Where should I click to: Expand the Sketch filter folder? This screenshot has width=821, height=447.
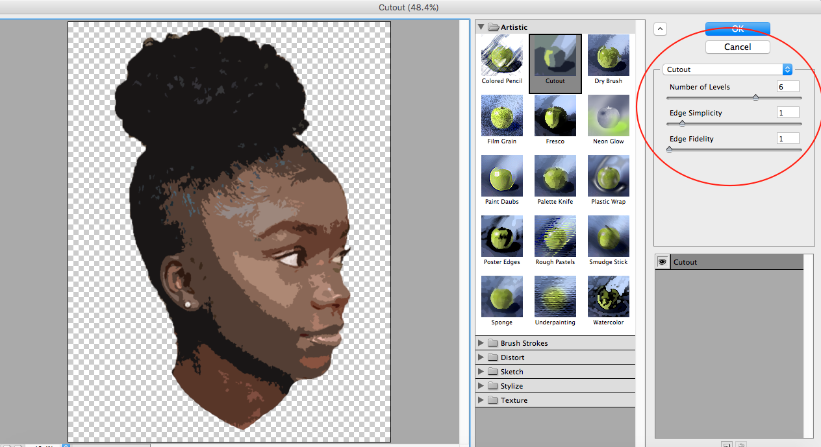(481, 372)
